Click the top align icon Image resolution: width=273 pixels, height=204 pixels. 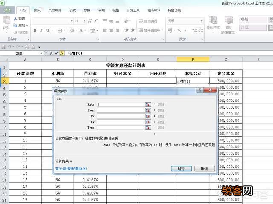pyautogui.click(x=105, y=21)
